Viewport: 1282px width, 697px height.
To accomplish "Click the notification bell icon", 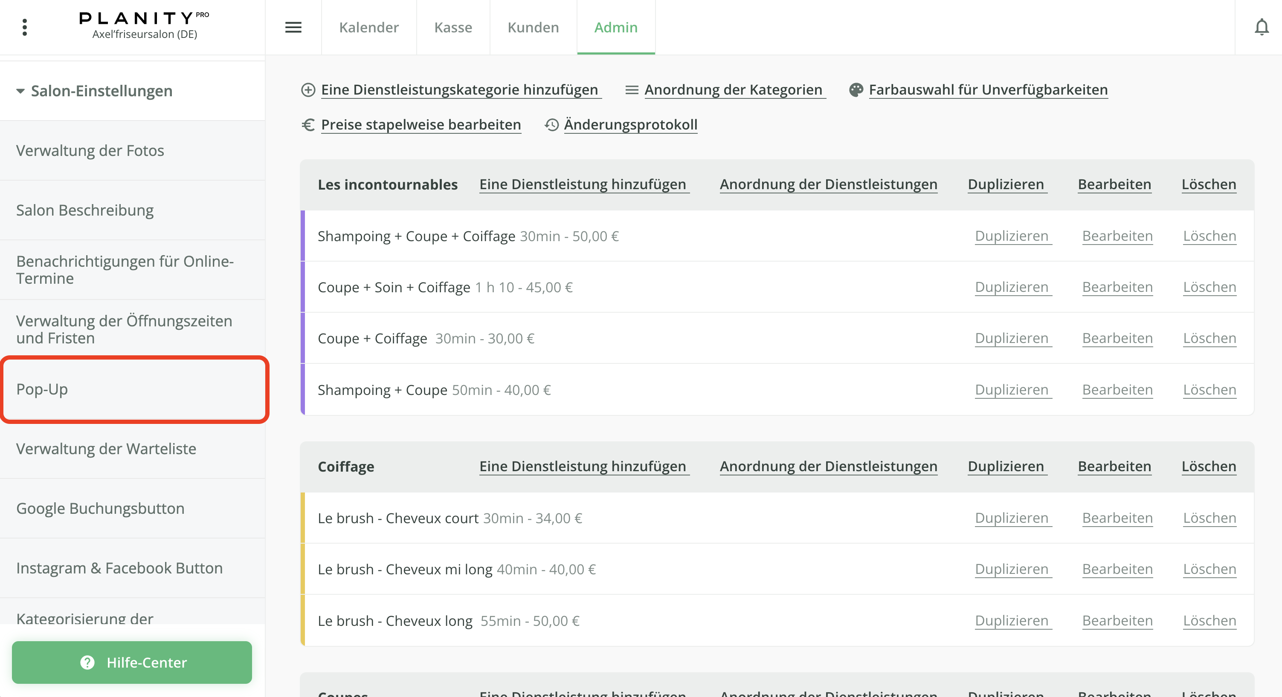I will point(1262,27).
